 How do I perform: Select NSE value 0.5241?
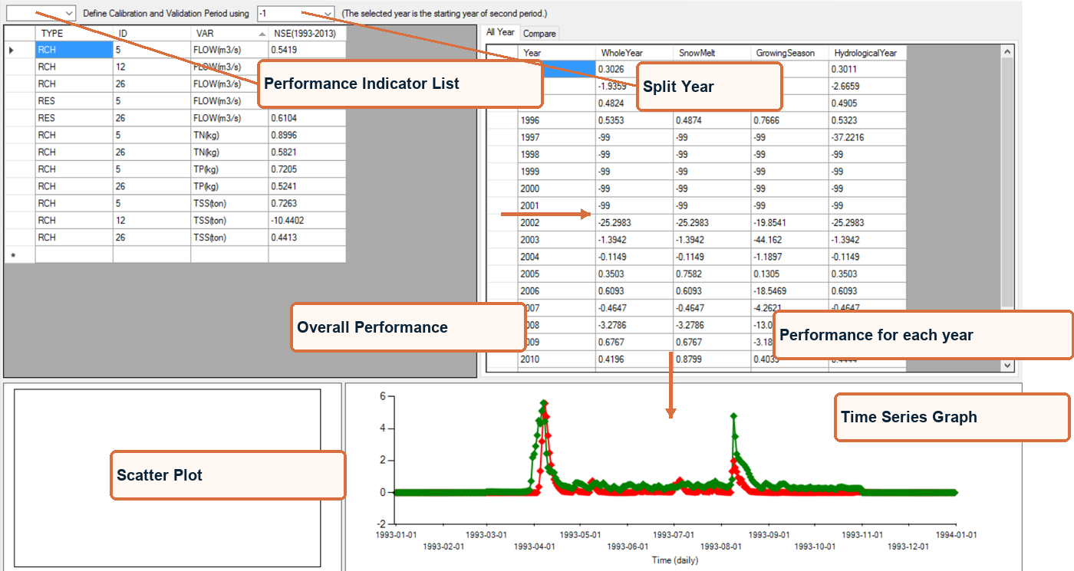click(x=307, y=186)
